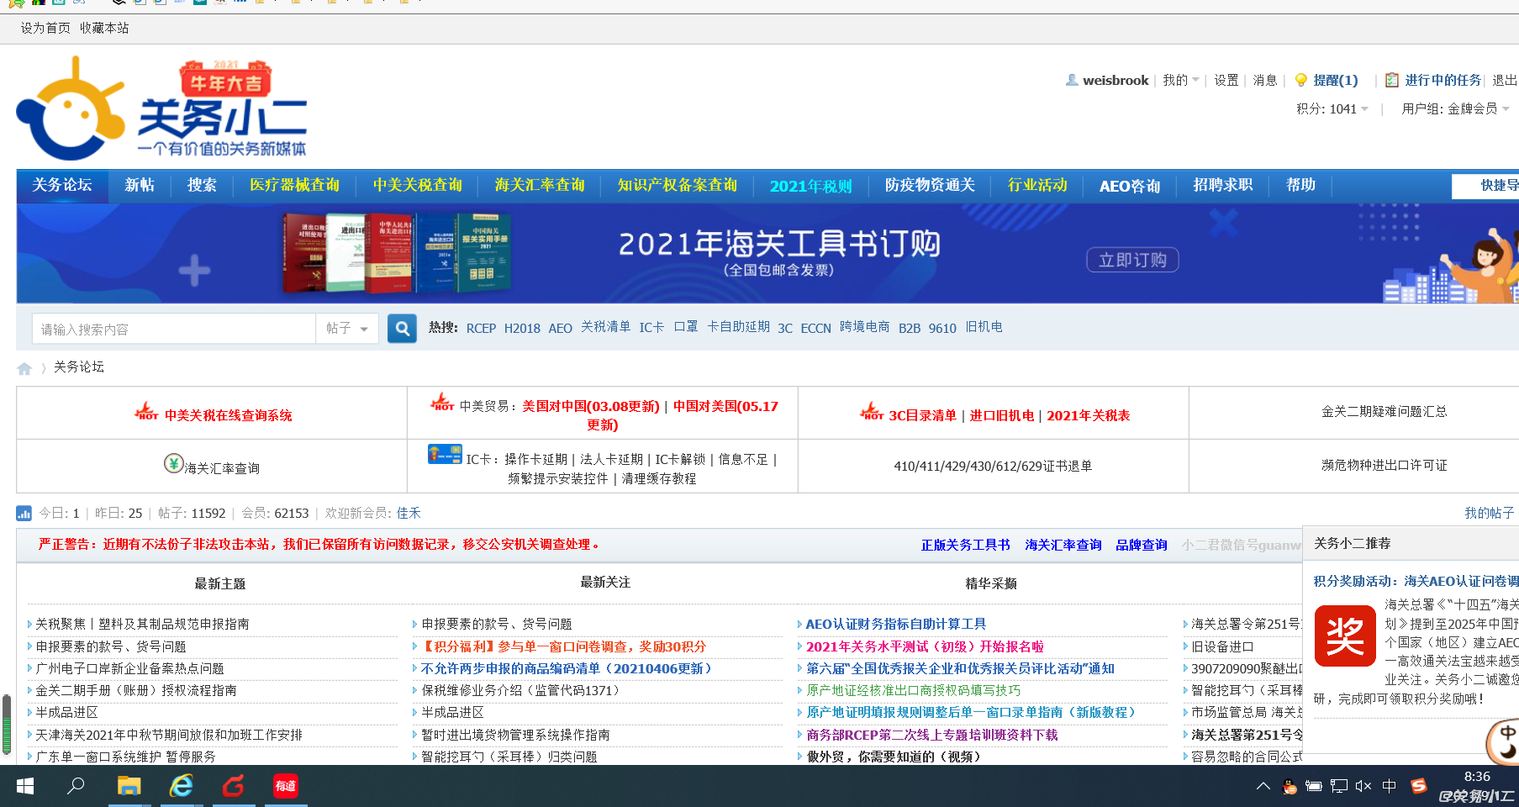
Task: Click the new member name 佳禾
Action: tap(409, 513)
